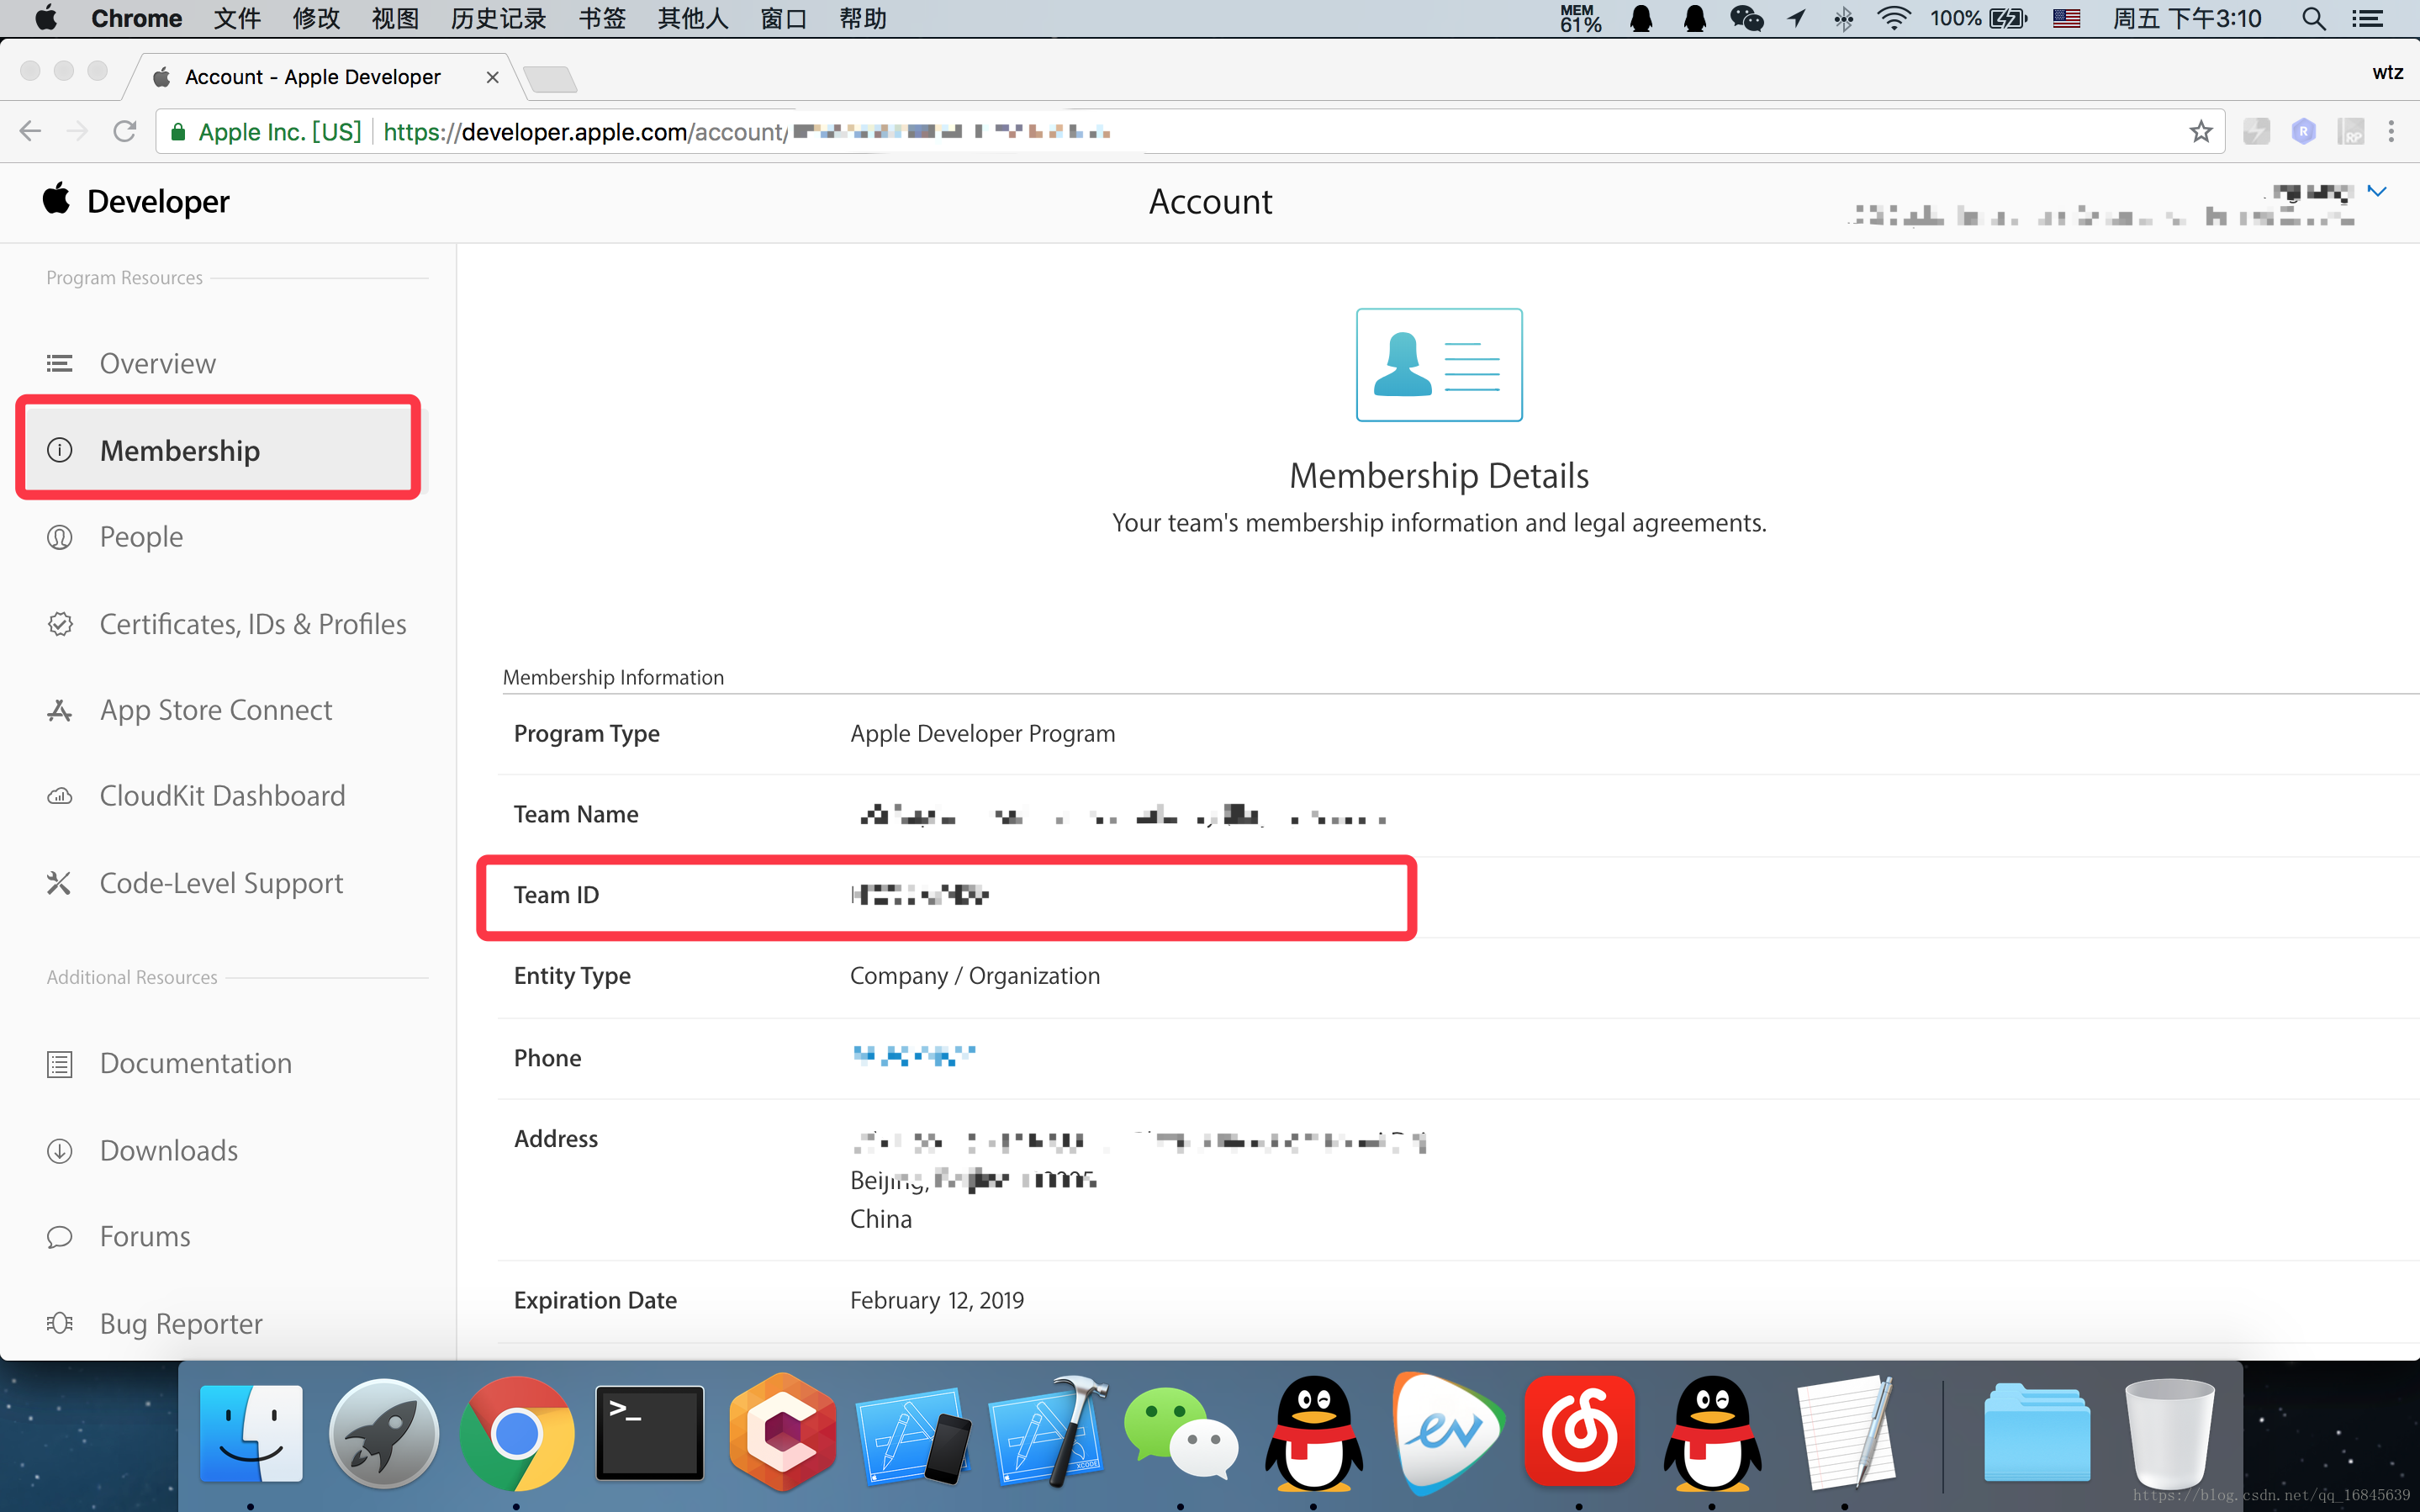Open the input source flag menu
Viewport: 2420px width, 1512px height.
click(2066, 19)
